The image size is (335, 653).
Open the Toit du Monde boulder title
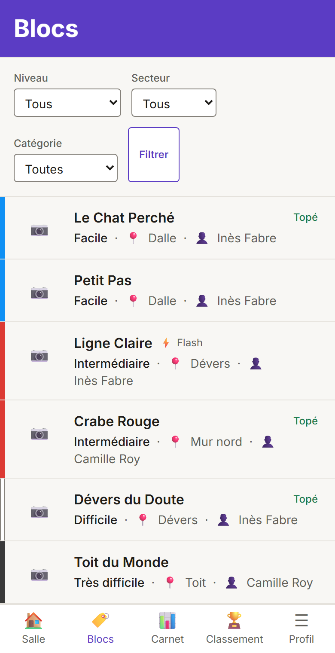pos(121,562)
